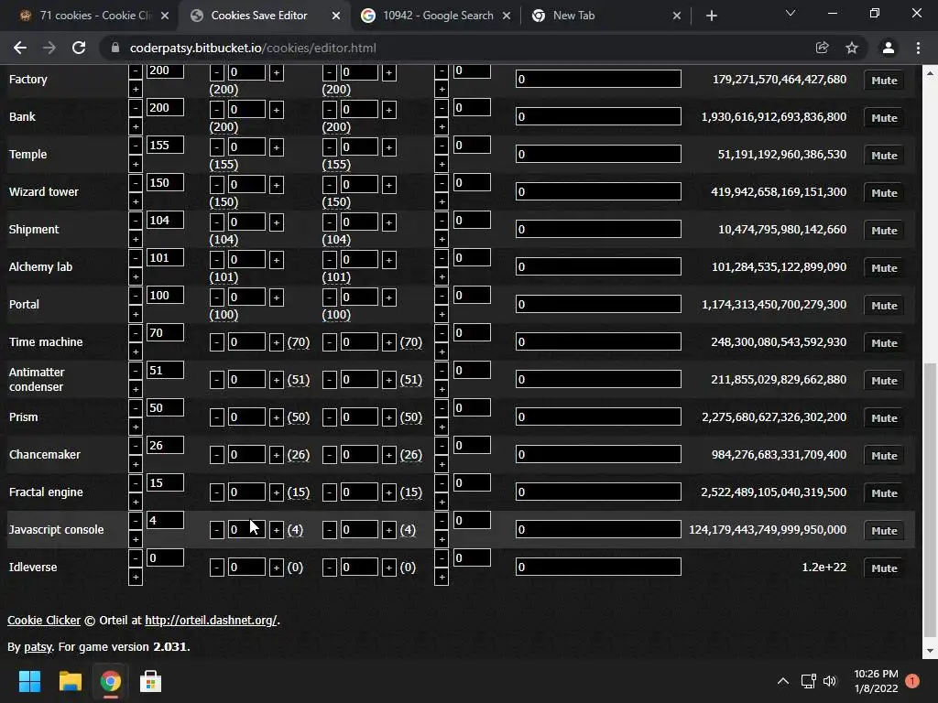
Task: Mute the Wizard tower building
Action: (x=884, y=193)
